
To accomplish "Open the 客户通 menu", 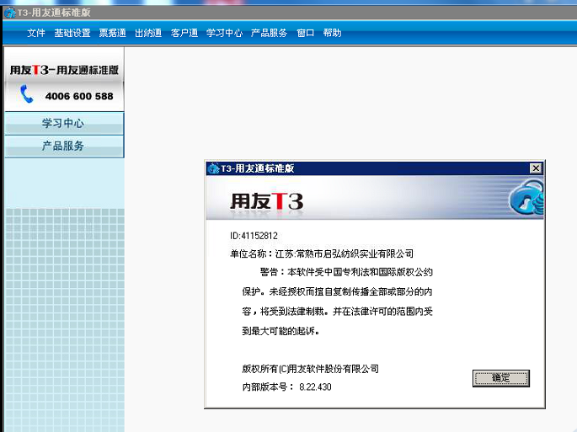I will point(184,33).
